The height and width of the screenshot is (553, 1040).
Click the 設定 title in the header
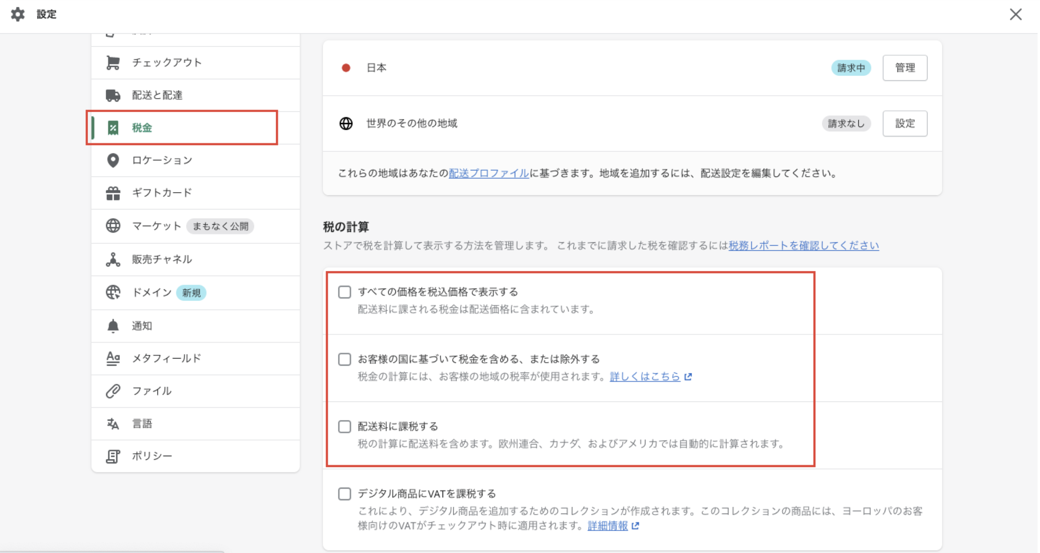click(x=47, y=14)
